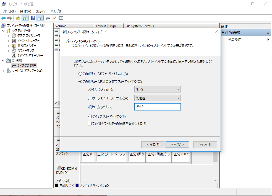The height and width of the screenshot is (196, 272).
Task: Select the Event Viewer icon
Action: tap(14, 41)
